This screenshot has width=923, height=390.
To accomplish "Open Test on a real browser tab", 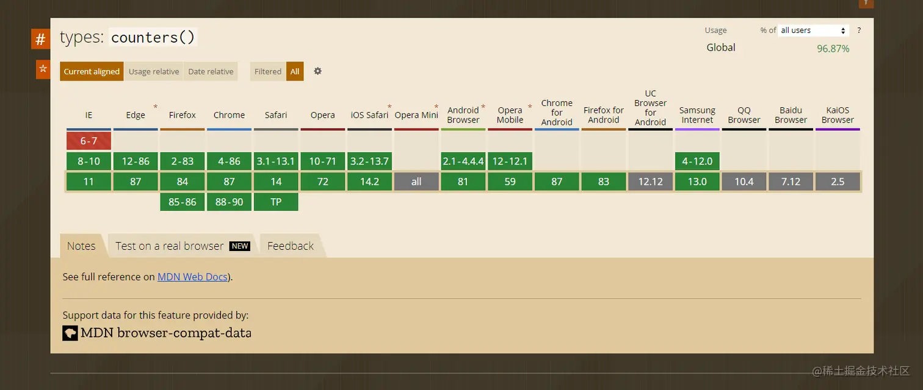I will 182,246.
